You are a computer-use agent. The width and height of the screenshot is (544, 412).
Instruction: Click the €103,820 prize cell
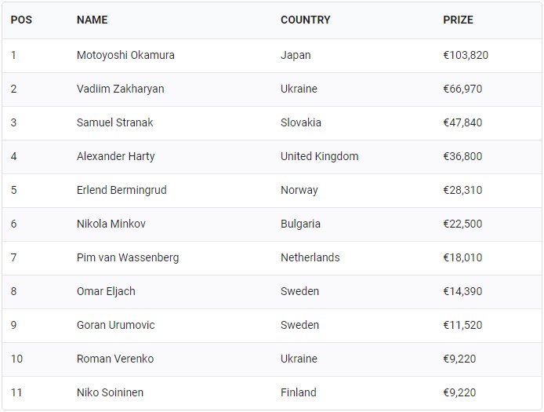click(x=465, y=56)
